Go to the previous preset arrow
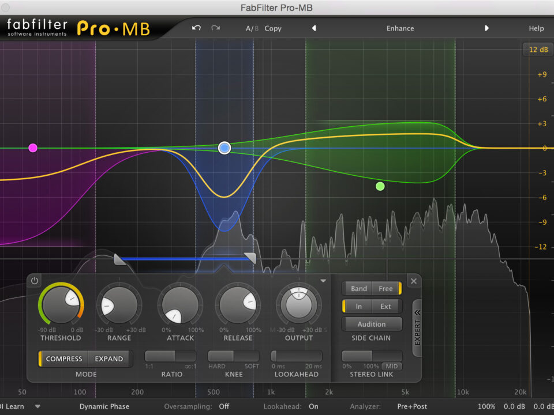Viewport: 554px width, 415px height. pyautogui.click(x=314, y=28)
